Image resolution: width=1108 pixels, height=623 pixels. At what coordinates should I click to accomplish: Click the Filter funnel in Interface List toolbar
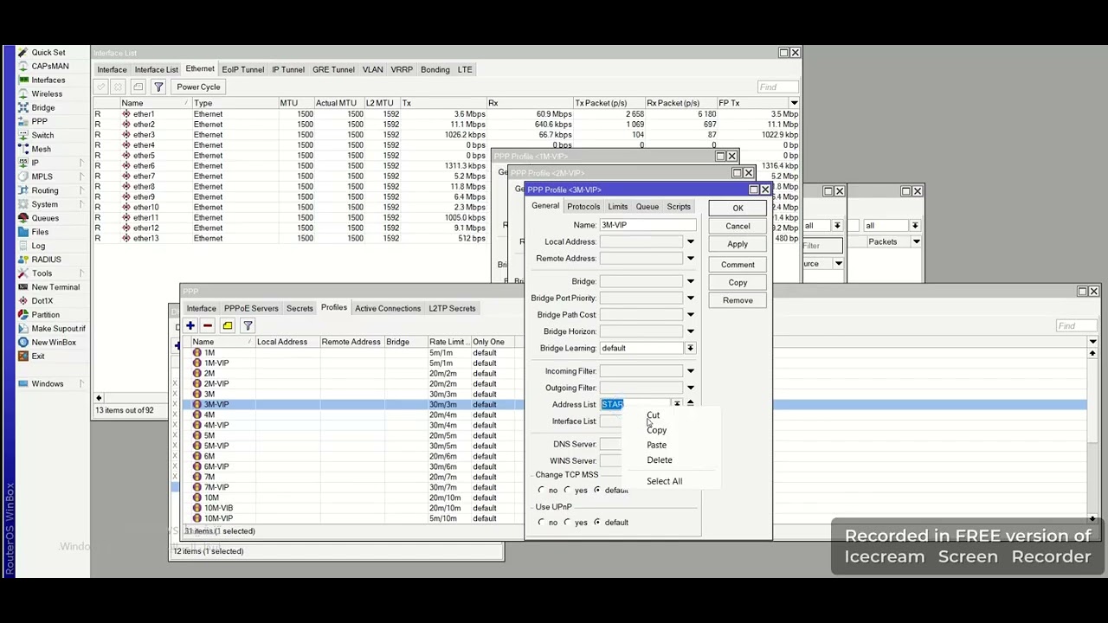tap(158, 87)
